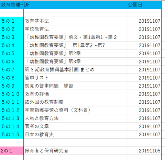The width and height of the screenshot is (165, 160).
Task: Click the cell labeled 5の10
Action: 12,94
